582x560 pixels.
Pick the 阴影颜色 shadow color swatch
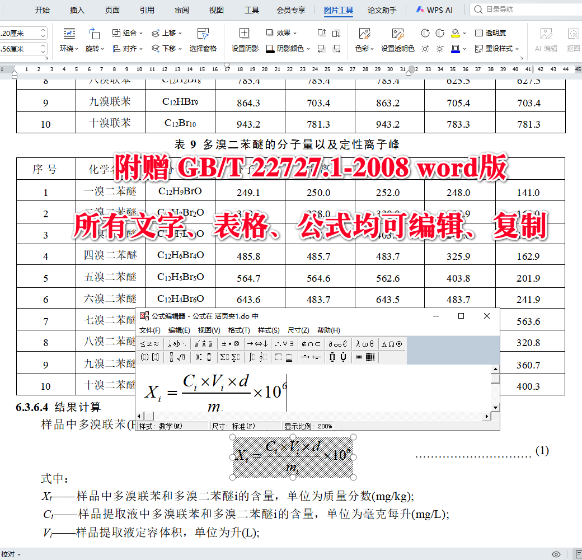(x=270, y=49)
